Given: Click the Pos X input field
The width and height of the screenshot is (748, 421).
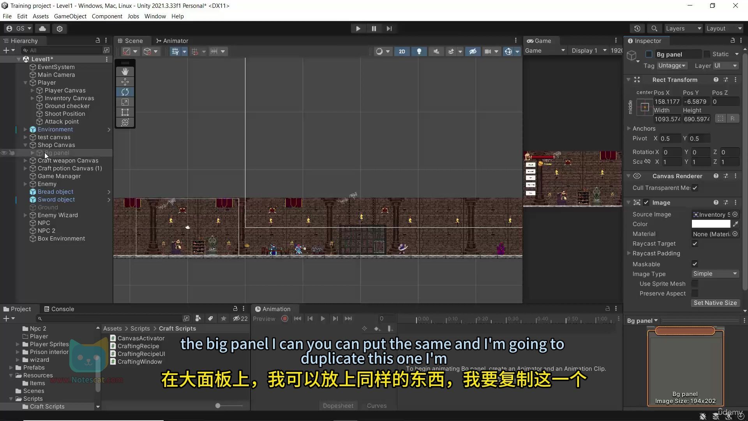Looking at the screenshot, I should point(667,101).
